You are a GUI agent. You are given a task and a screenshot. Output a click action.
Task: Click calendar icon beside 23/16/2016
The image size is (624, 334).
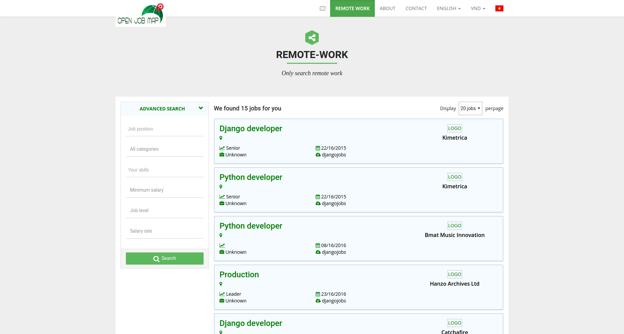pos(318,294)
